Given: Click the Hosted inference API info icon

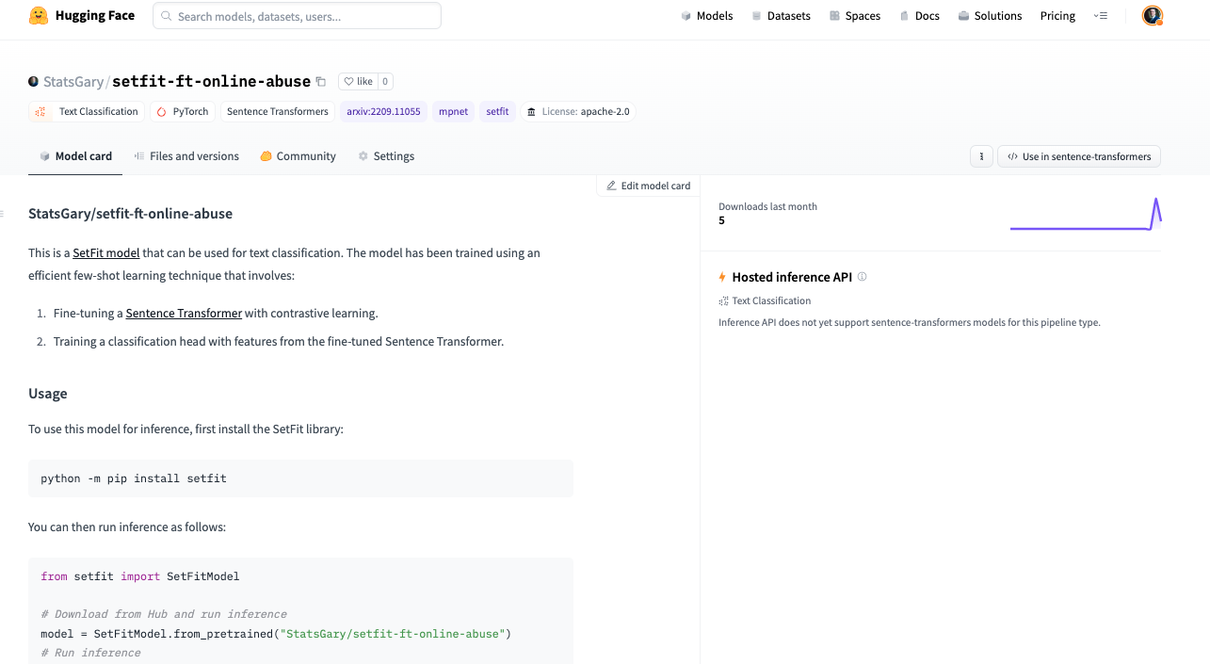Looking at the screenshot, I should coord(863,277).
